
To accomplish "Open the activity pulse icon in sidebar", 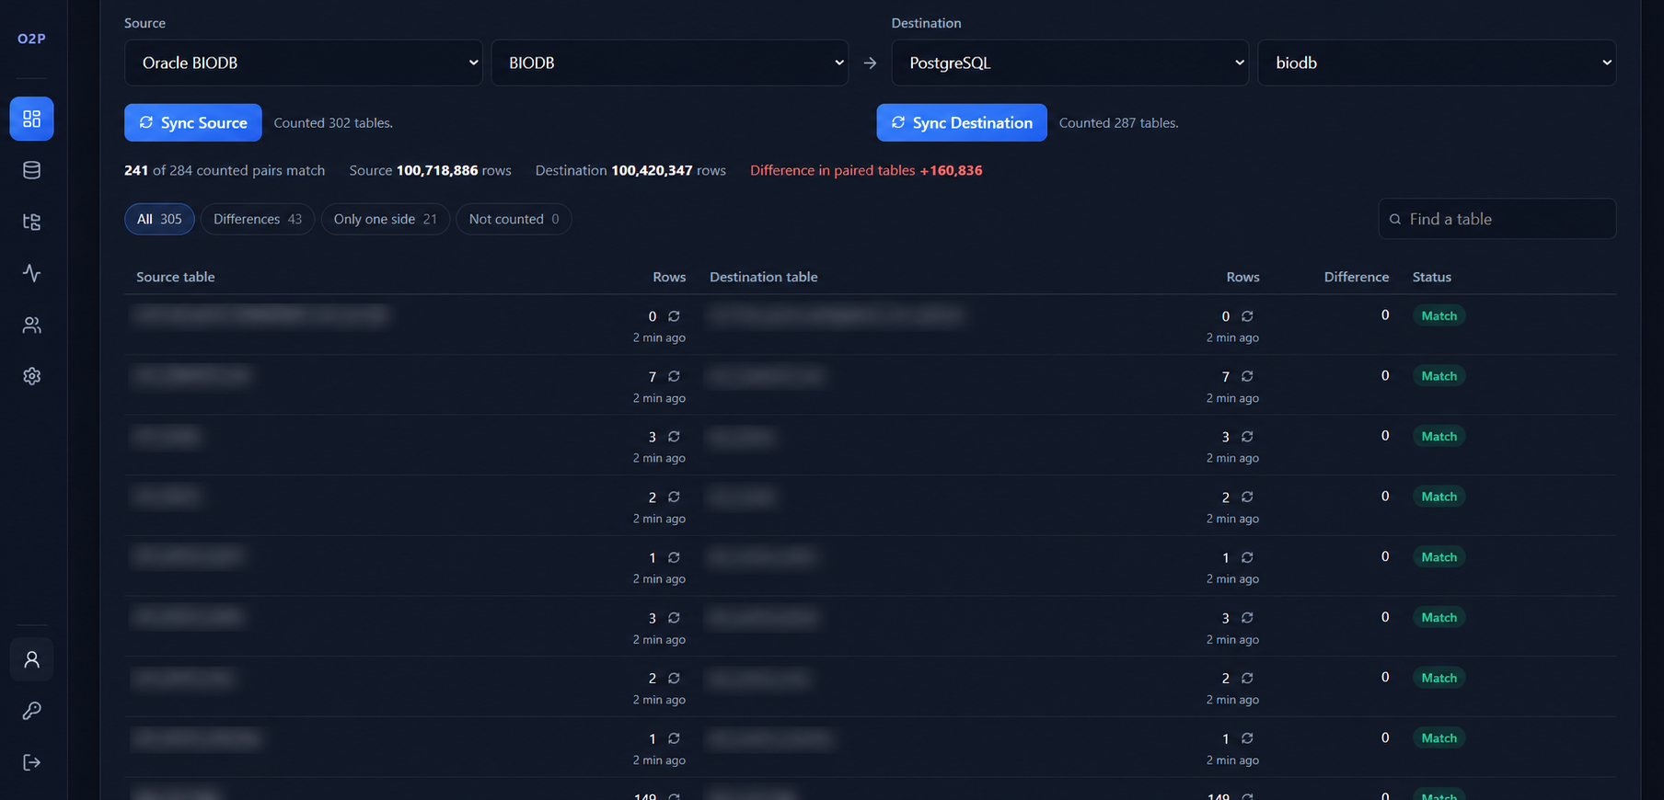I will (31, 273).
